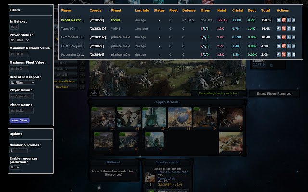Select the building thumbnail with level 18
Viewport: 308px width, 192px height.
(180, 117)
